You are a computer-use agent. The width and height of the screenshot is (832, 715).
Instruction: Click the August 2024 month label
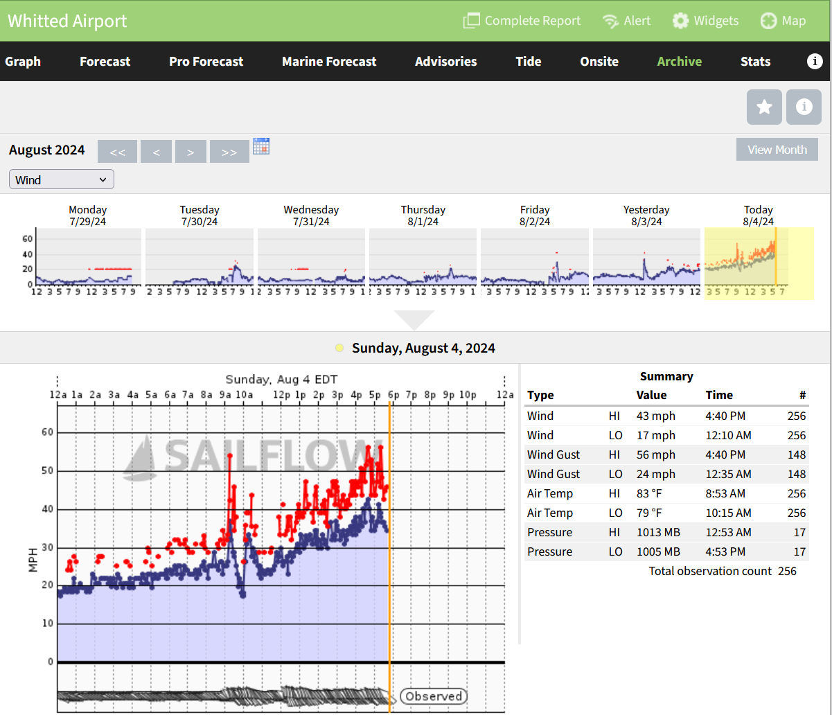pos(47,150)
